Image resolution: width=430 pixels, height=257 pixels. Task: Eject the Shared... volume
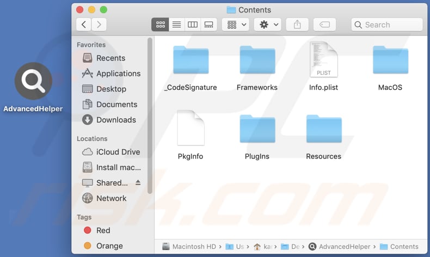[138, 182]
